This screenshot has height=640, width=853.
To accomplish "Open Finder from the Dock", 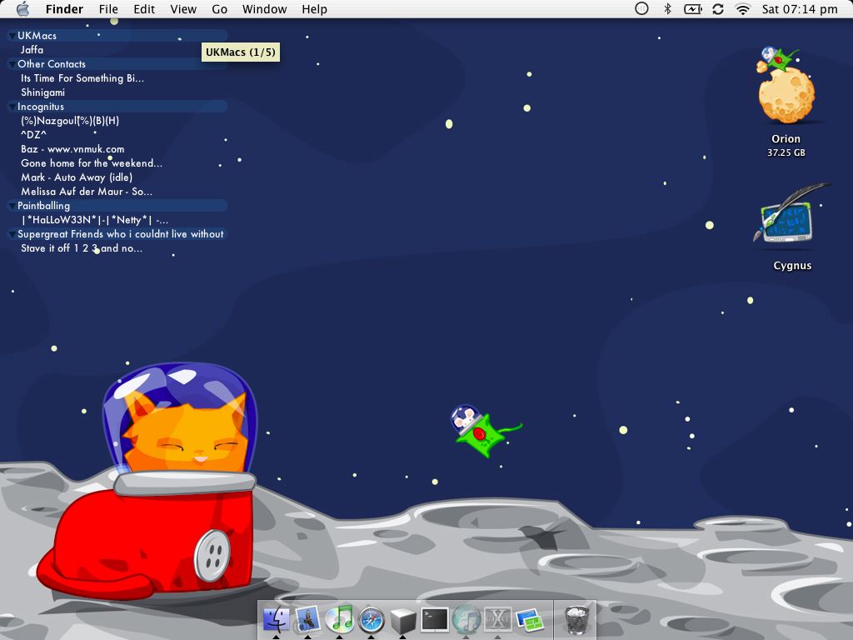I will tap(277, 619).
